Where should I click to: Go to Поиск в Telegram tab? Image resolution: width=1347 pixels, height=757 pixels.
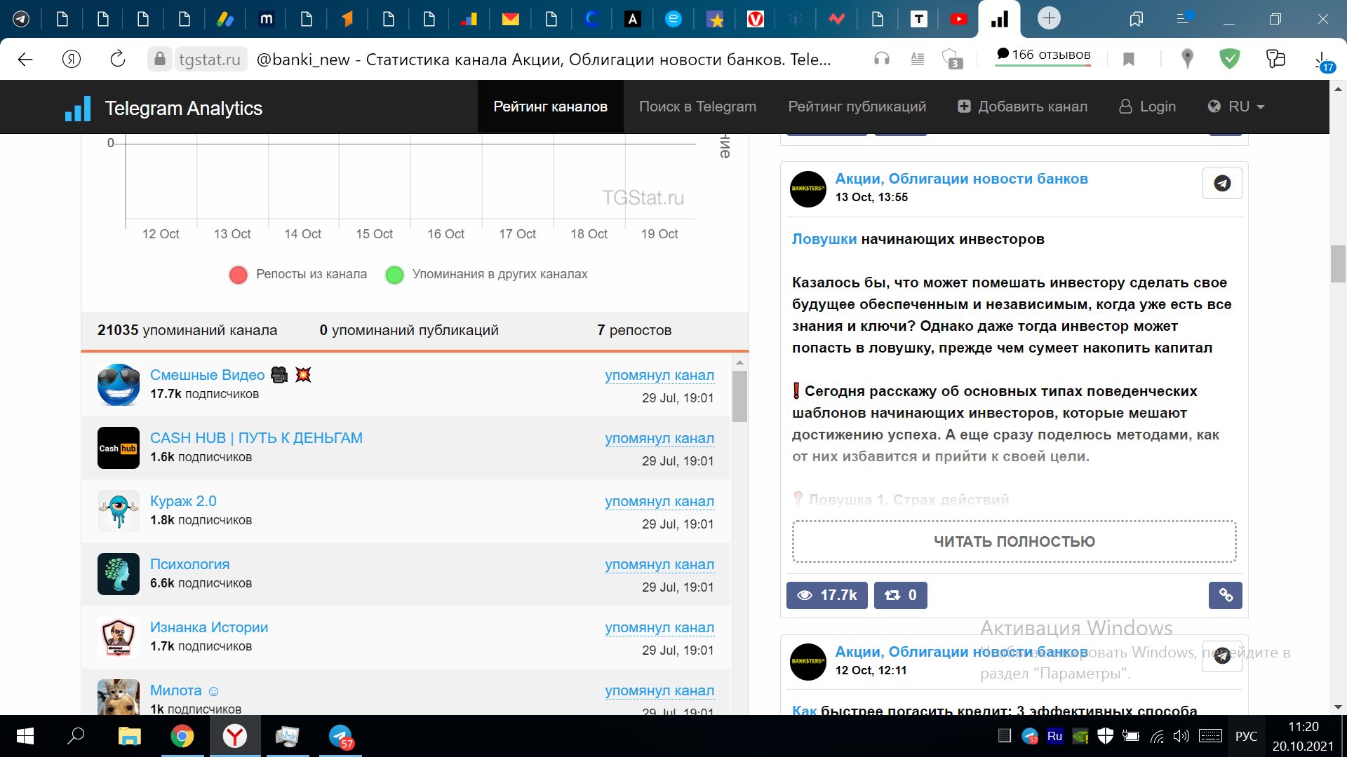coord(697,107)
